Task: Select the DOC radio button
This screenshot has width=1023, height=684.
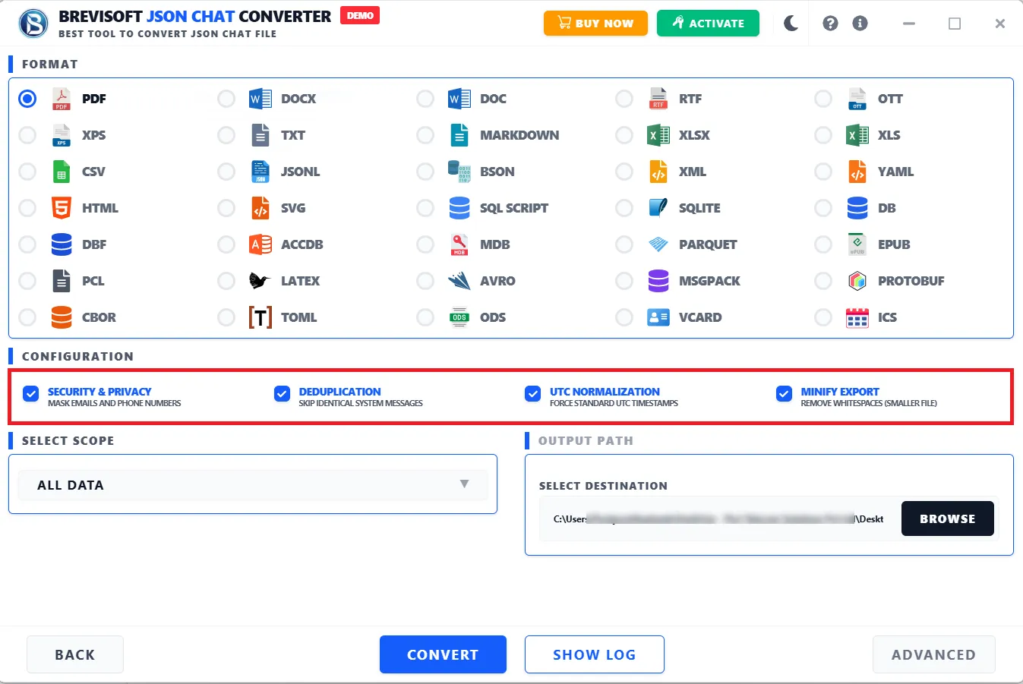Action: (425, 99)
